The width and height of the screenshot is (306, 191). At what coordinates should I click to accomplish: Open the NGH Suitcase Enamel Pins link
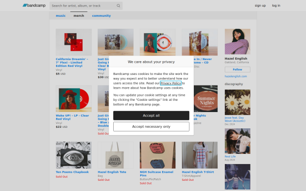157,174
